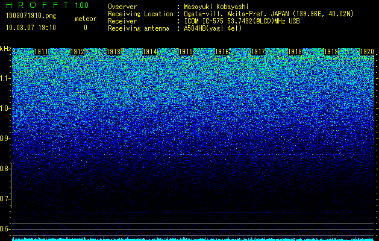
Task: Select the file name 1003071910.png
Action: click(31, 16)
